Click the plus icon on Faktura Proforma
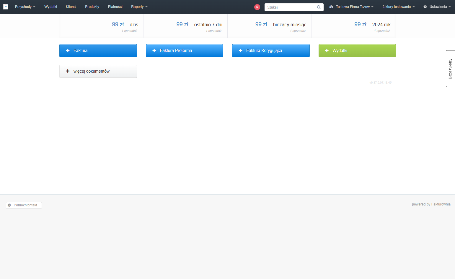The height and width of the screenshot is (279, 455). click(154, 50)
